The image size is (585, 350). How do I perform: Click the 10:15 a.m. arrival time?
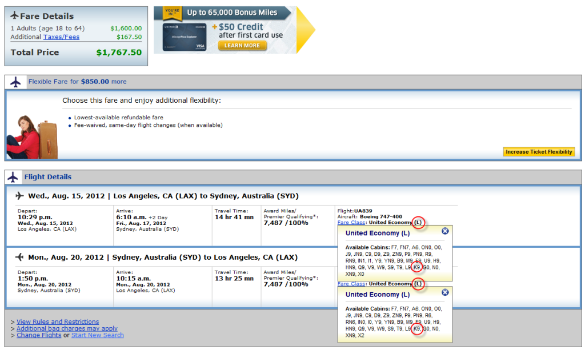tap(134, 279)
